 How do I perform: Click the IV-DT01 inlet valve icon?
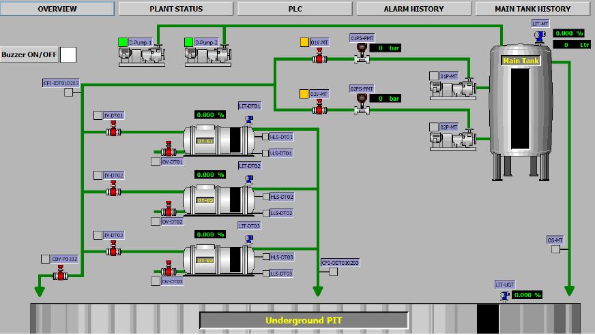[112, 131]
